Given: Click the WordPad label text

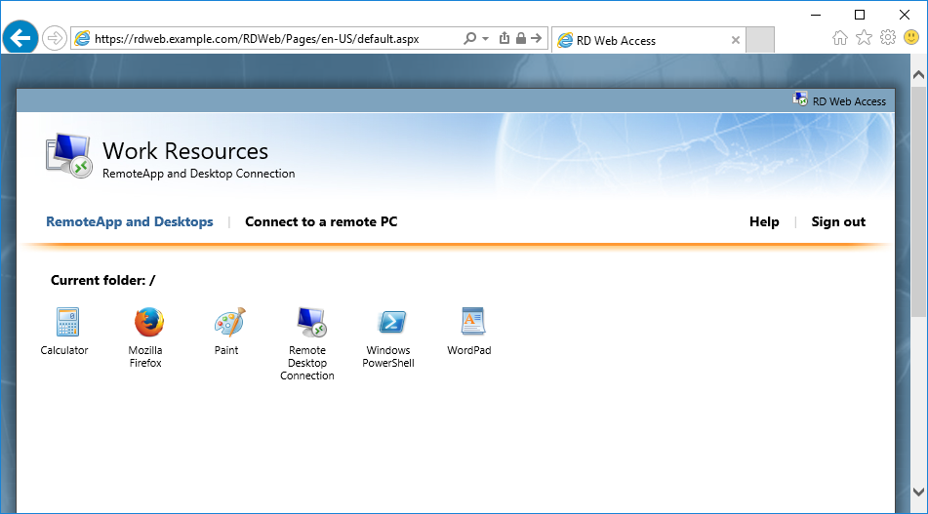Looking at the screenshot, I should pos(469,350).
